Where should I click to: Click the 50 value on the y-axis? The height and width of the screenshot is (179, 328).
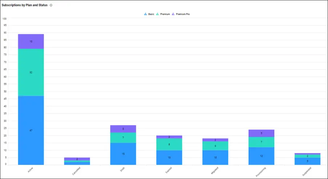5,91
